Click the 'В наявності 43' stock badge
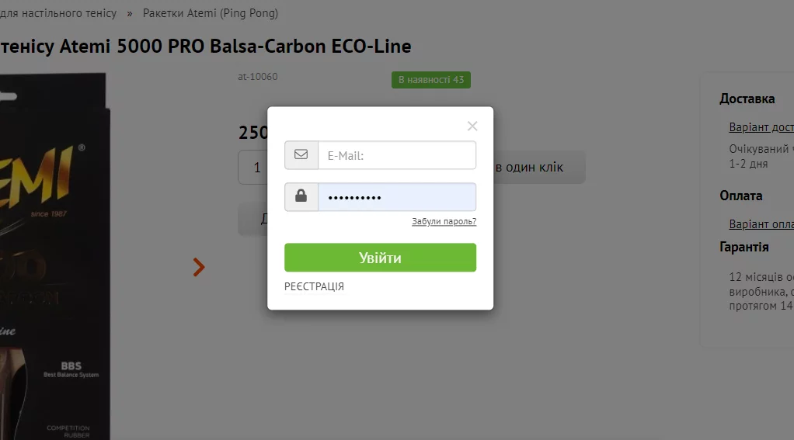794x440 pixels. pyautogui.click(x=430, y=80)
